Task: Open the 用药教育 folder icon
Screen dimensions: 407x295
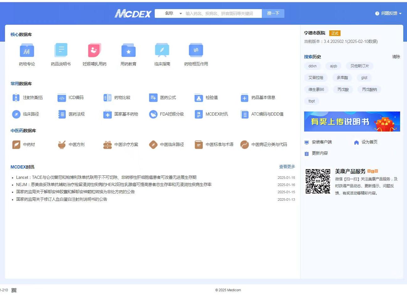Action: point(128,50)
